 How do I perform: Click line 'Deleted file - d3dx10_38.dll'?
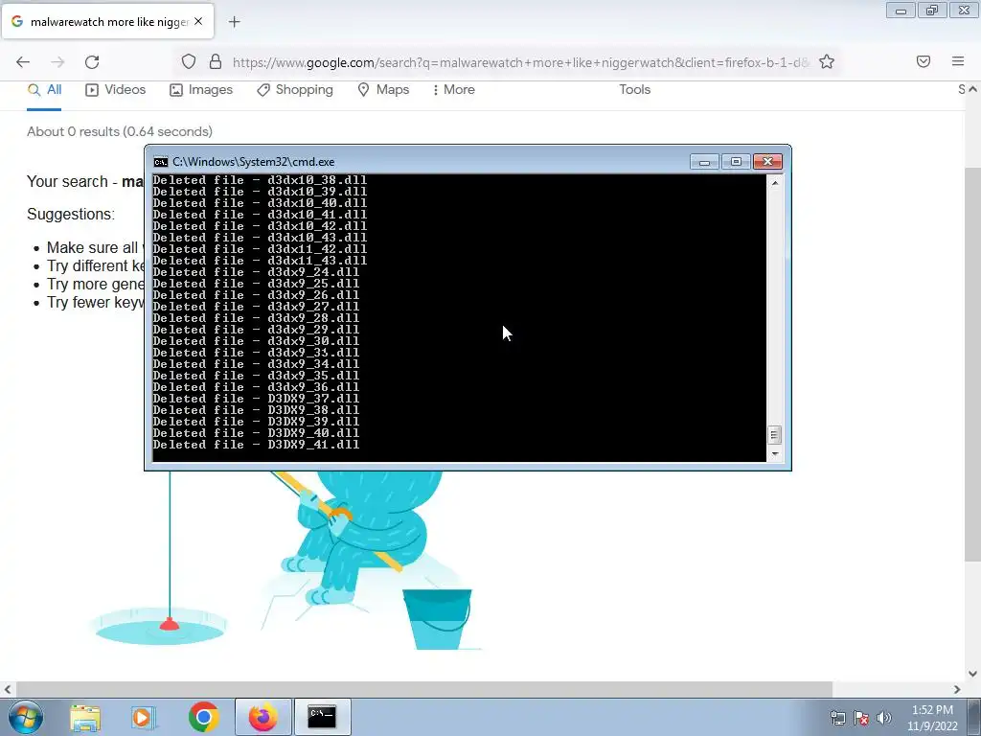click(260, 180)
